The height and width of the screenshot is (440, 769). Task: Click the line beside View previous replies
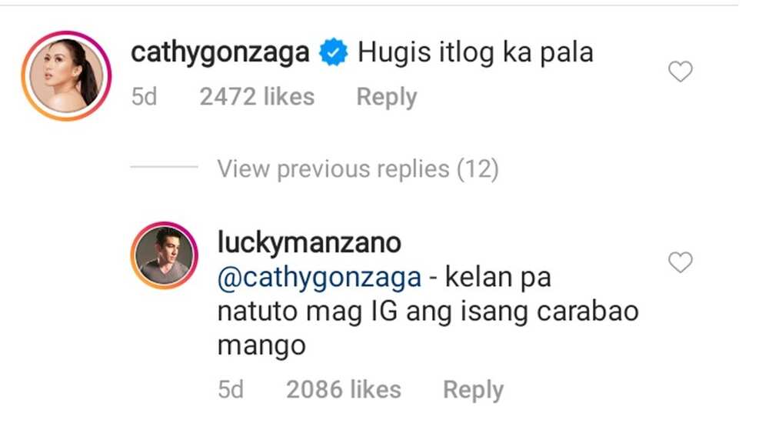click(x=164, y=167)
